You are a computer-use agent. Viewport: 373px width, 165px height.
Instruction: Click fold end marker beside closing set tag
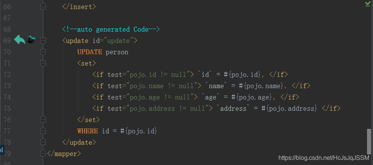pos(43,119)
